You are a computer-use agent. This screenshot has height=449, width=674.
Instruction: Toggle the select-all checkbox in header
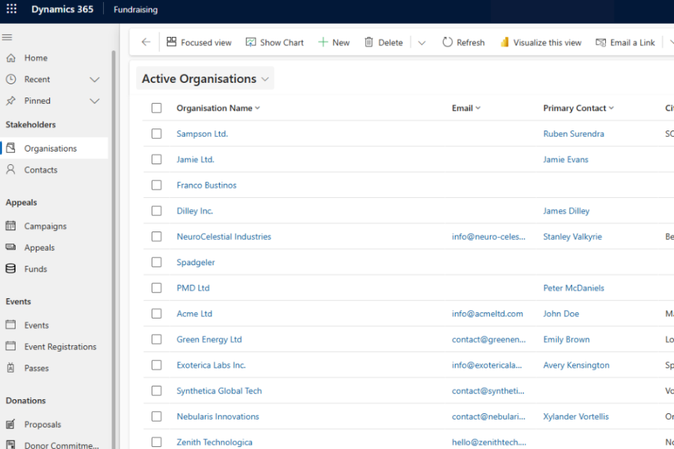pyautogui.click(x=157, y=108)
